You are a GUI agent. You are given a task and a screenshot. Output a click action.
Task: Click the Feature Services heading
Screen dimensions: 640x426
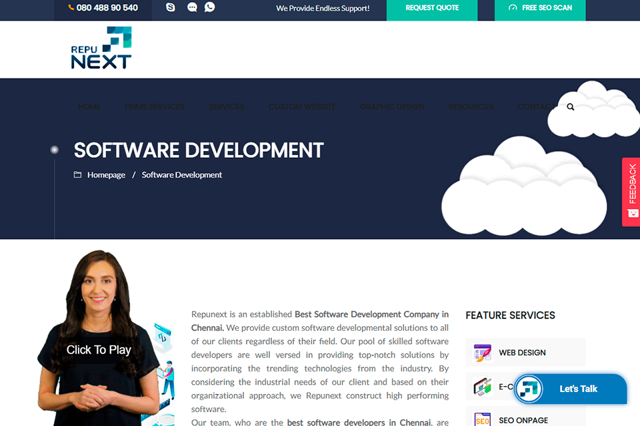[x=510, y=315]
